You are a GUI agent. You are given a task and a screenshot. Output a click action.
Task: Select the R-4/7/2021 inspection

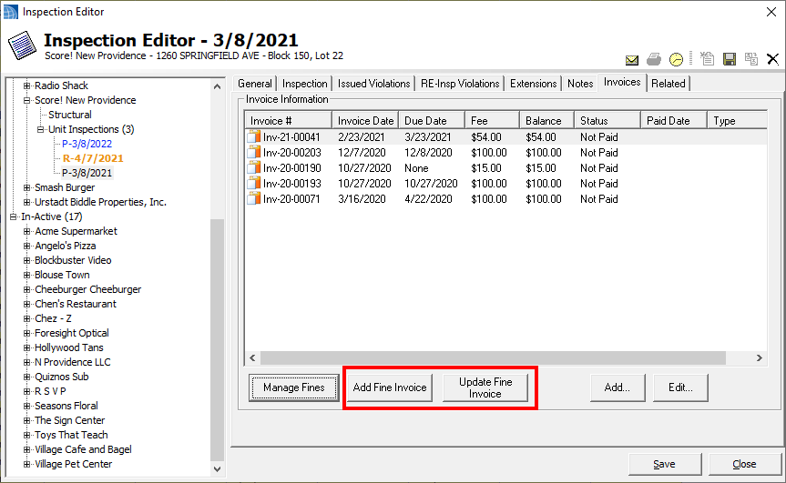[93, 158]
